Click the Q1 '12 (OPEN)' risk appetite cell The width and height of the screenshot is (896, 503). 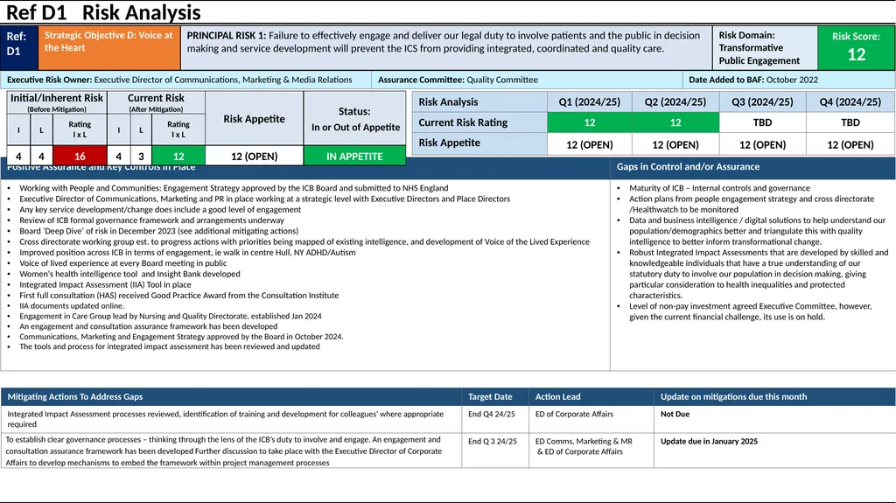click(x=589, y=144)
